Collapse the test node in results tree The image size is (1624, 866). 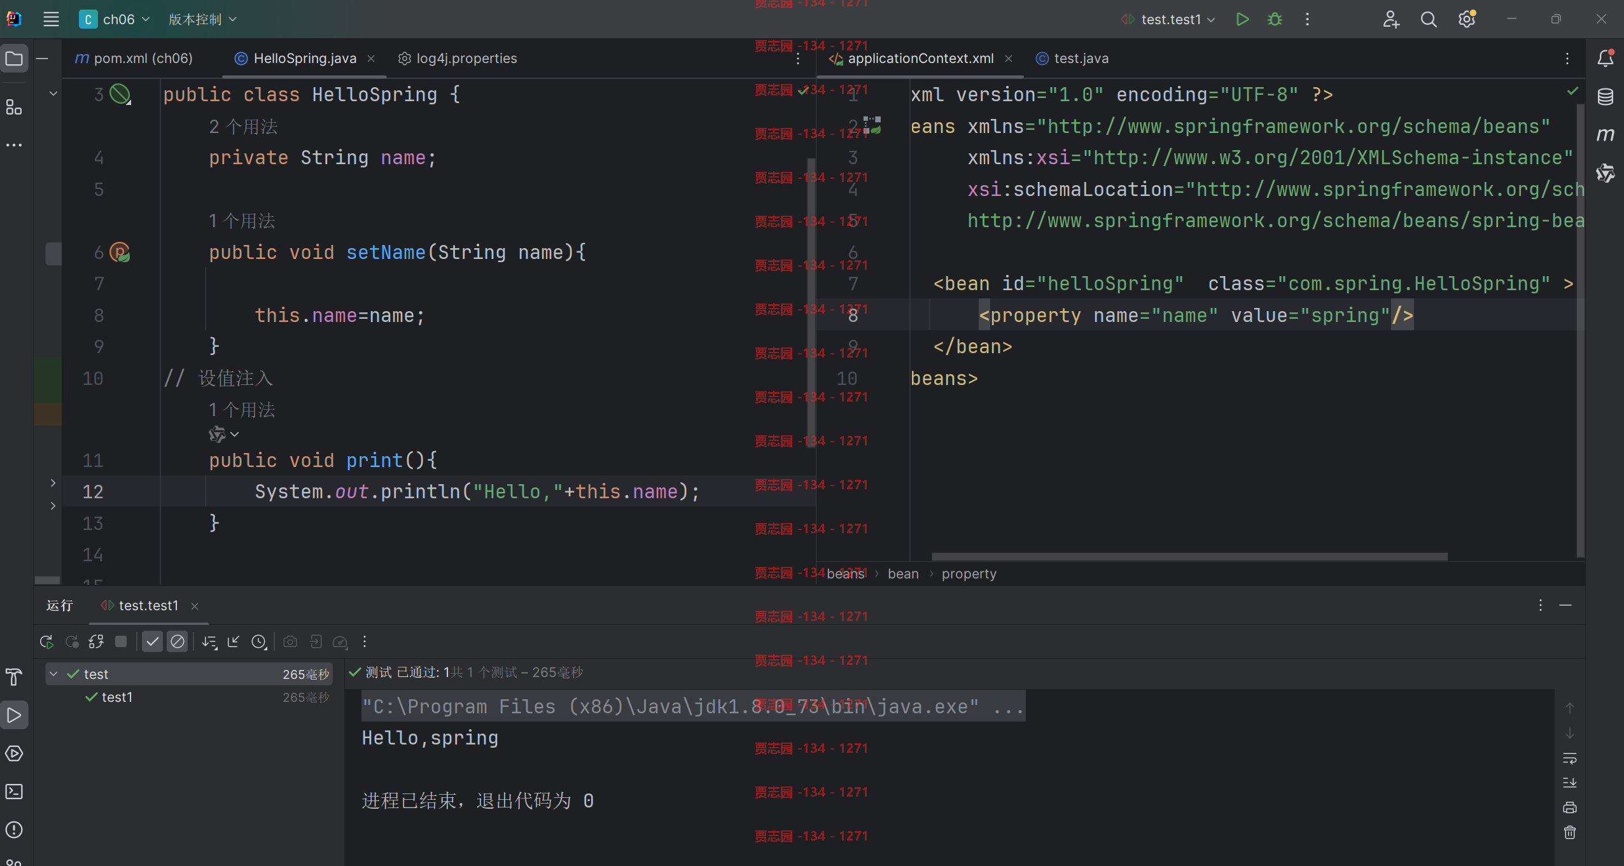(x=54, y=674)
